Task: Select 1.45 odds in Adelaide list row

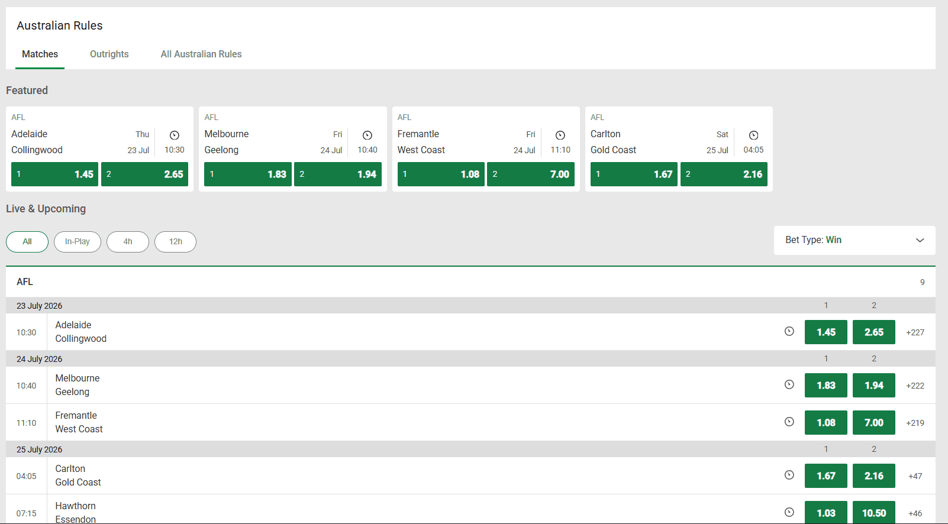Action: (826, 332)
